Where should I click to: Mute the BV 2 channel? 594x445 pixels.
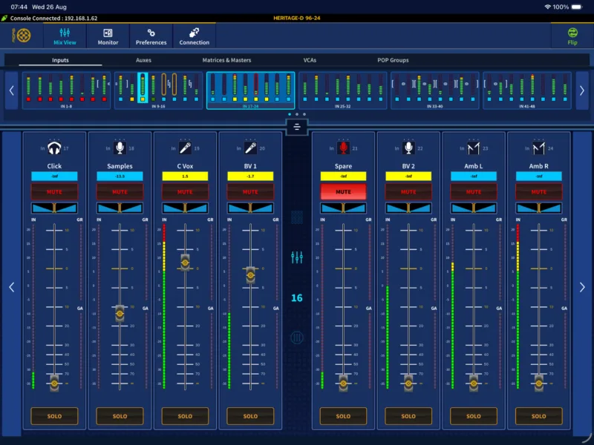[408, 192]
